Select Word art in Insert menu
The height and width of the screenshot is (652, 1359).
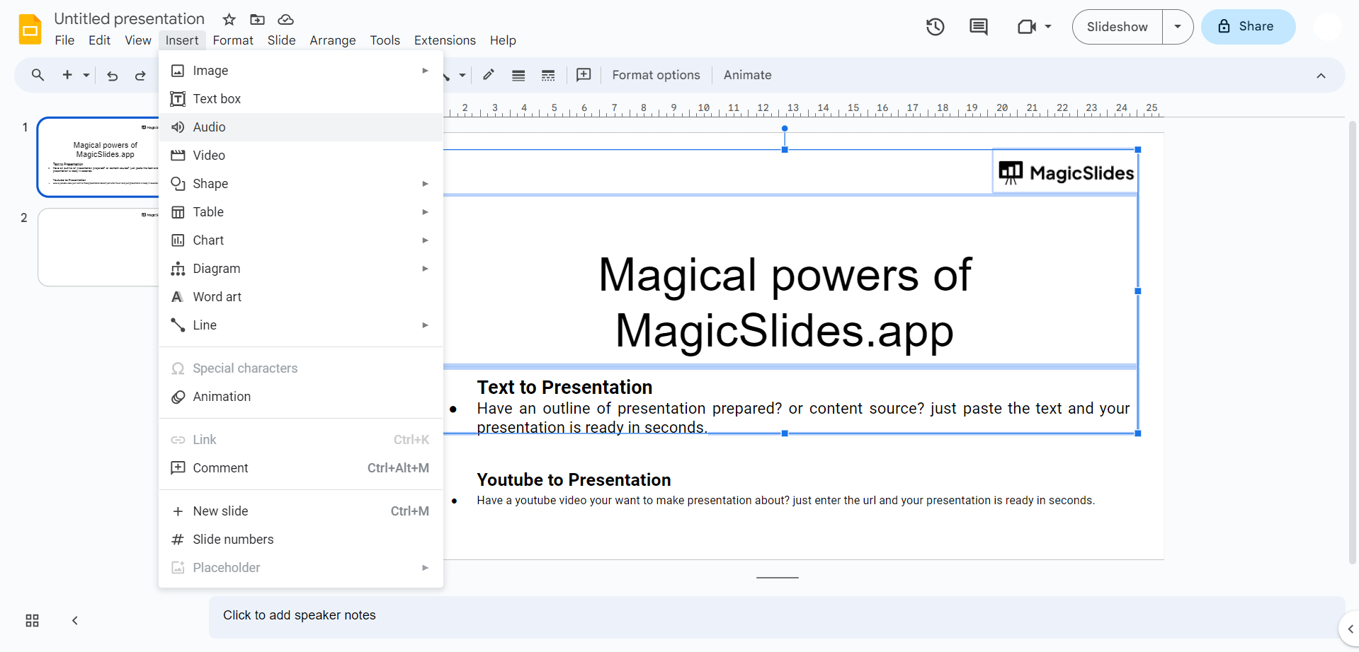pyautogui.click(x=217, y=297)
